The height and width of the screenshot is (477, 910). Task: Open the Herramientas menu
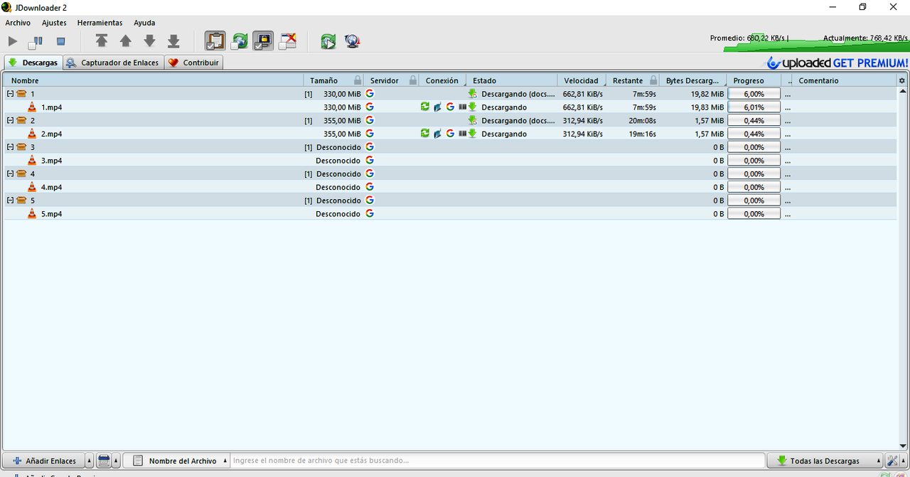click(x=100, y=23)
